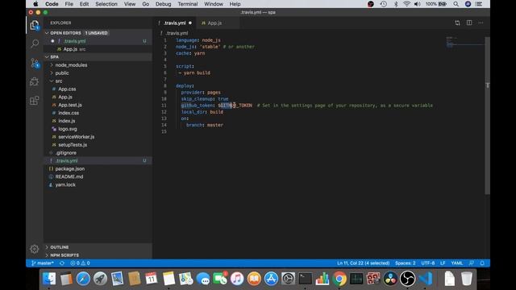Open the Explorer view in activity bar

[35, 25]
